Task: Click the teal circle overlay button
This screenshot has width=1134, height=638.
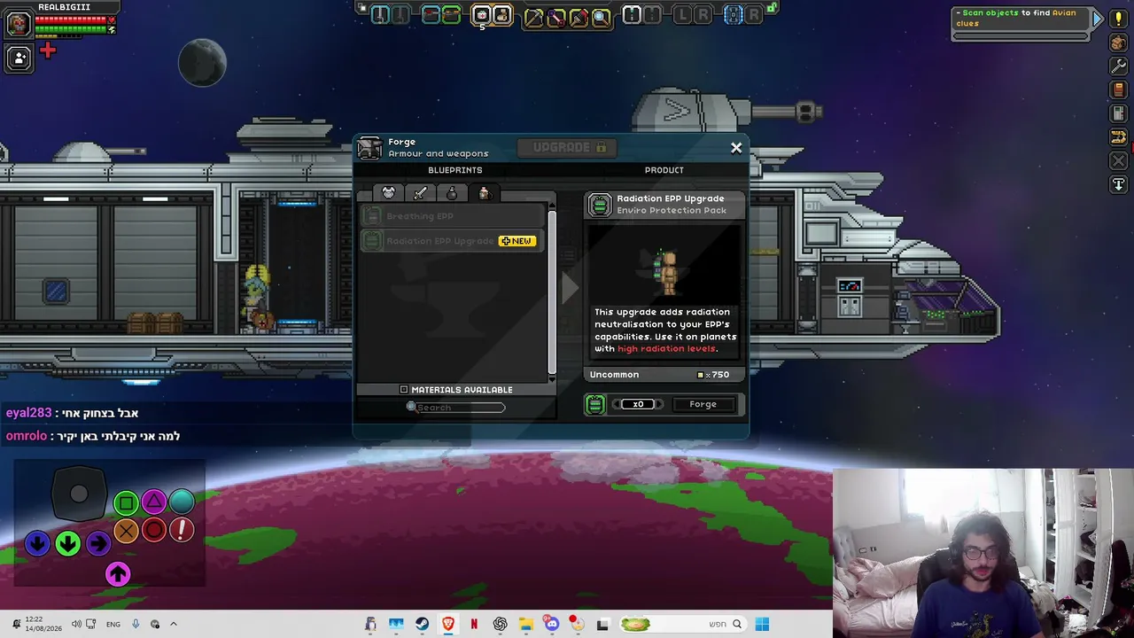Action: (x=182, y=502)
